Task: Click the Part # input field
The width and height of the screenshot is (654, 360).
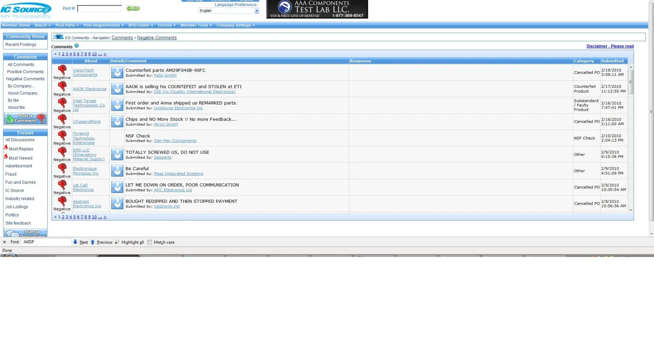Action: pos(100,8)
